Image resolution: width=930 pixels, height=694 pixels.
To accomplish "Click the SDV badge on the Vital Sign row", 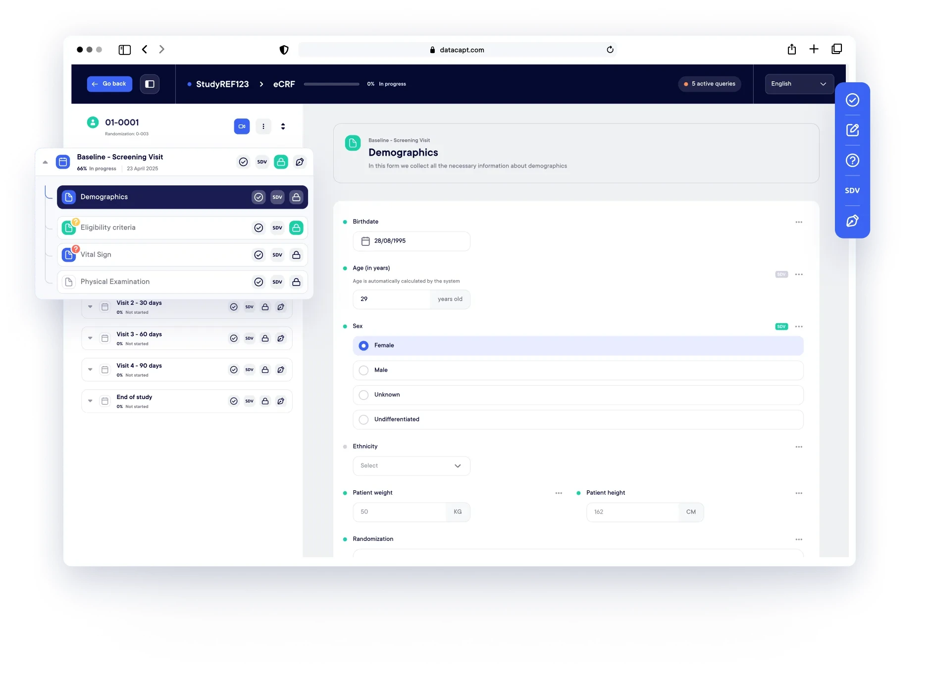I will click(277, 255).
